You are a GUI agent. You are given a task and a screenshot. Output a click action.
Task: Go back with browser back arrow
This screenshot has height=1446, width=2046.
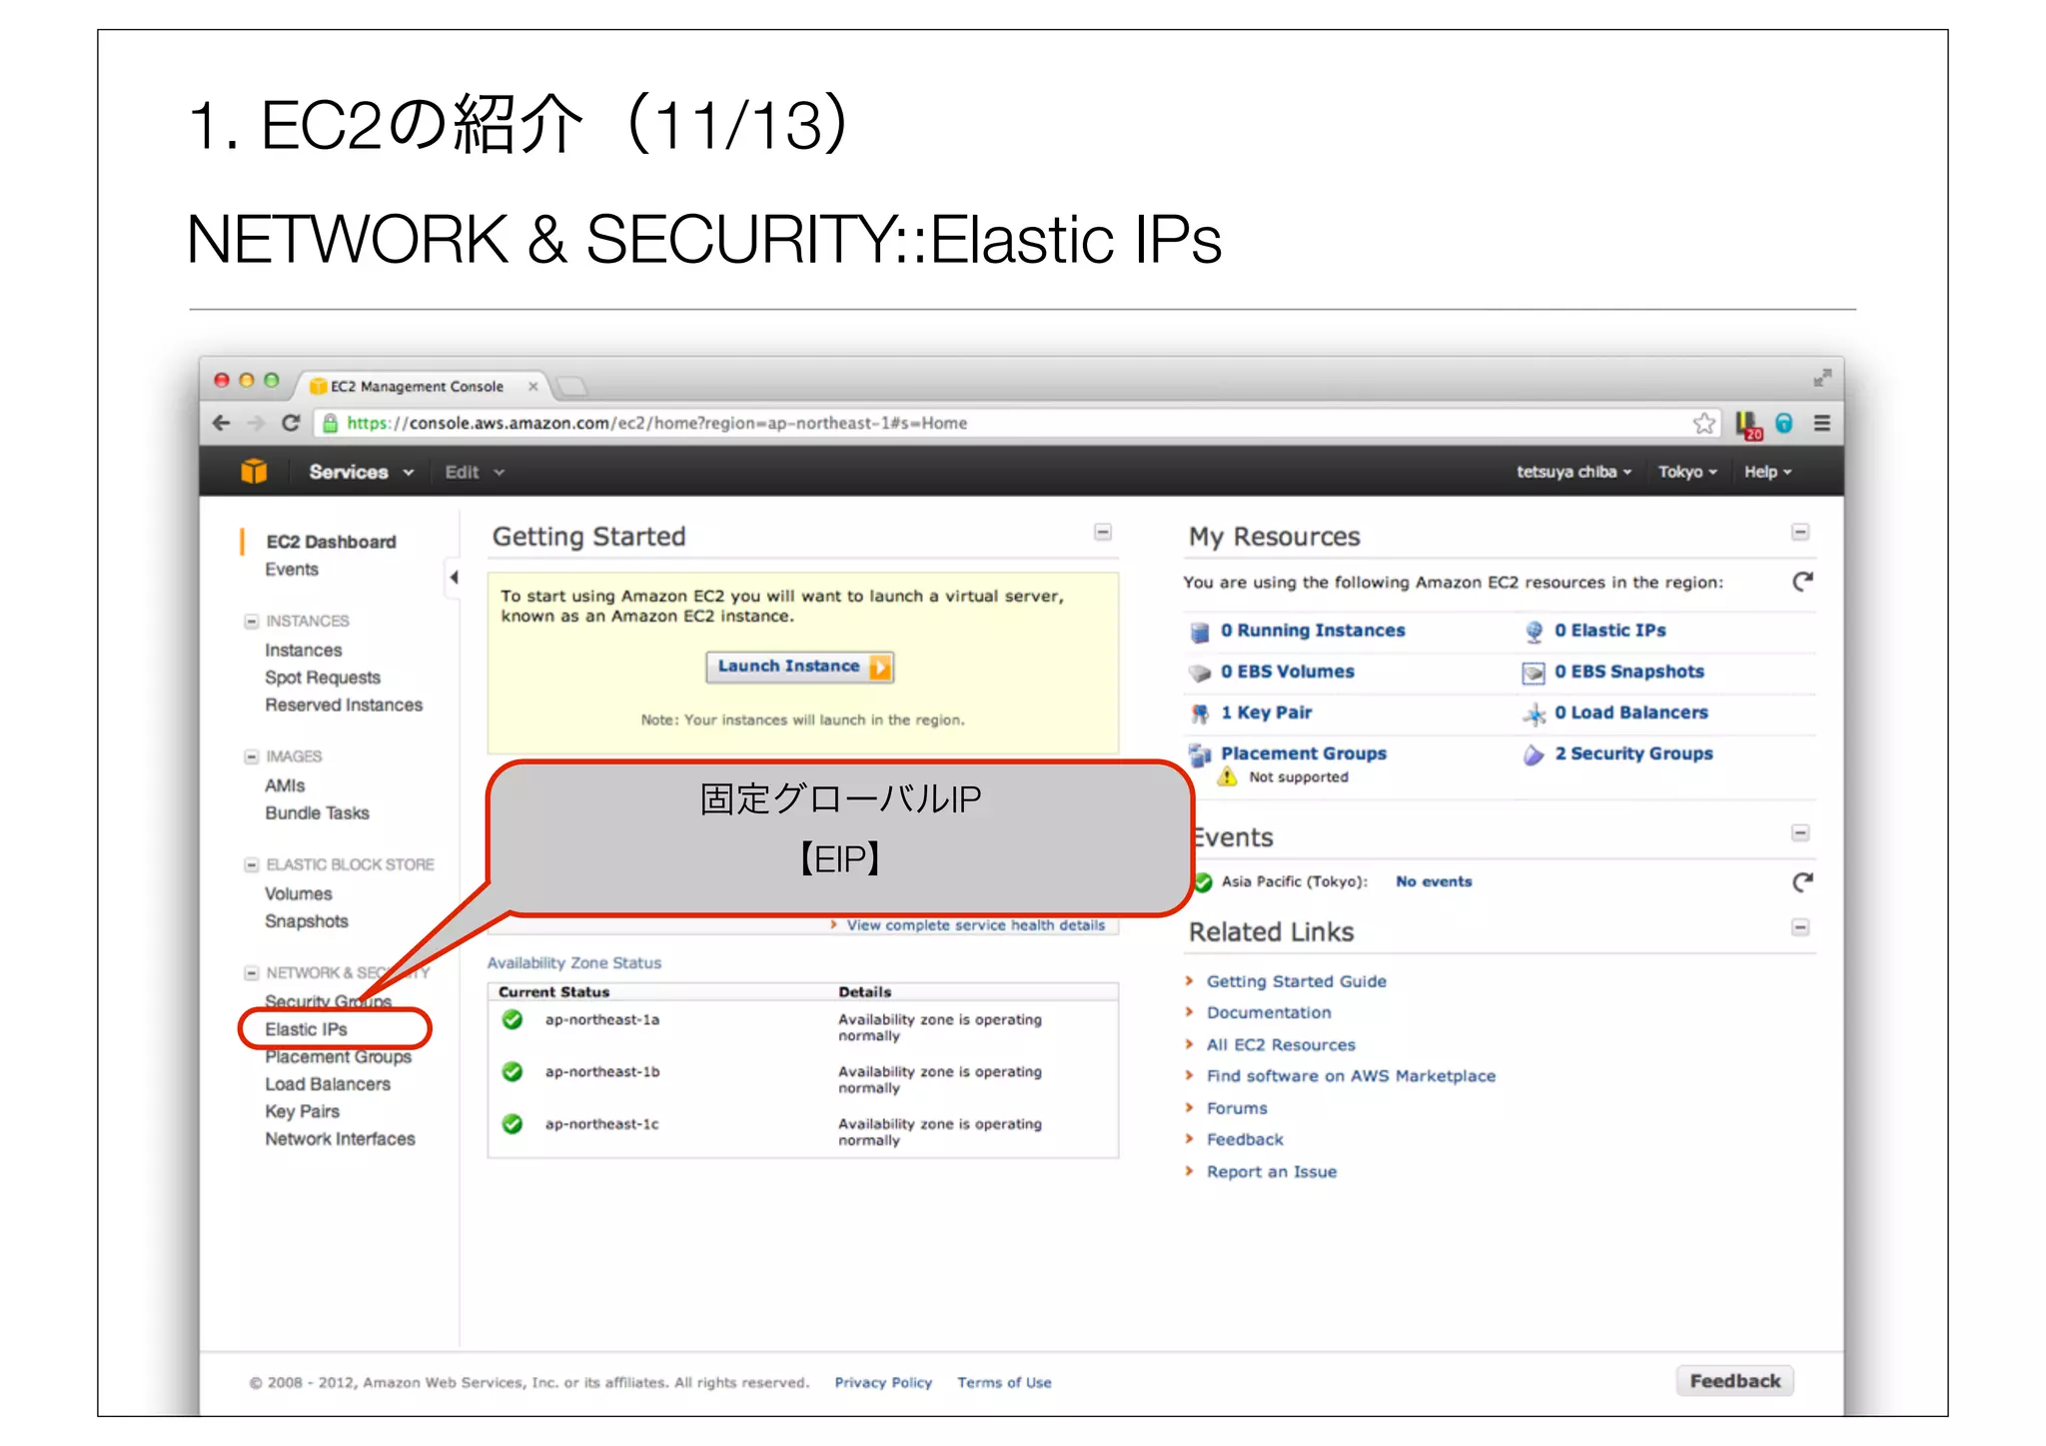pos(222,423)
